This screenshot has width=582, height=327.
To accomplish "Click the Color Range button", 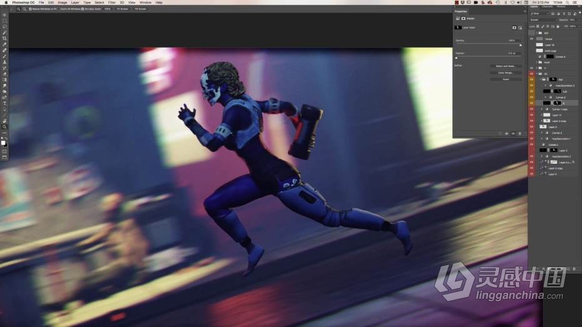I will [506, 73].
